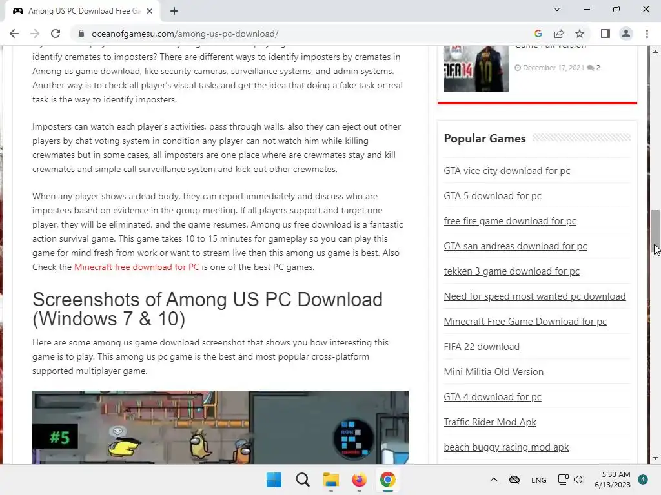Open Windows Start menu
Viewport: 661px width, 495px height.
[x=274, y=480]
